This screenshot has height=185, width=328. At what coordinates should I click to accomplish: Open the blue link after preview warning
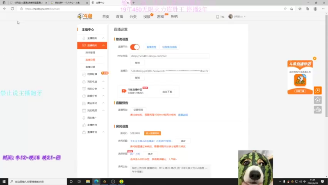[x=183, y=115]
